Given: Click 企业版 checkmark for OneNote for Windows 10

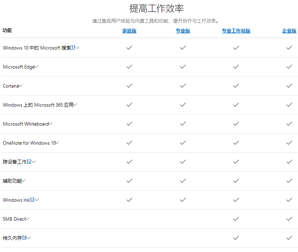Looking at the screenshot, I should (289, 143).
